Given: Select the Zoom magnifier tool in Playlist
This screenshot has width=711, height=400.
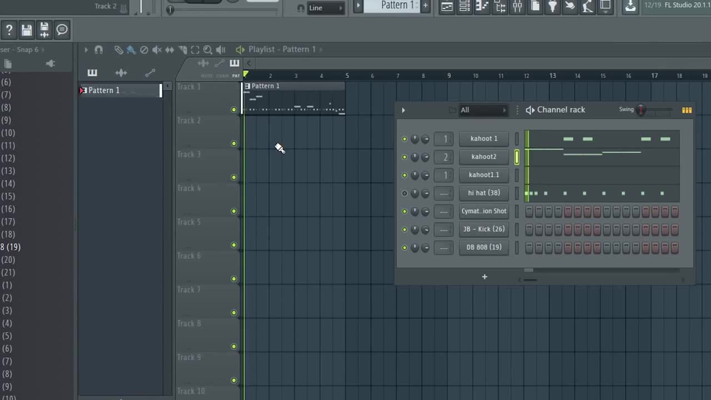Looking at the screenshot, I should (x=208, y=49).
